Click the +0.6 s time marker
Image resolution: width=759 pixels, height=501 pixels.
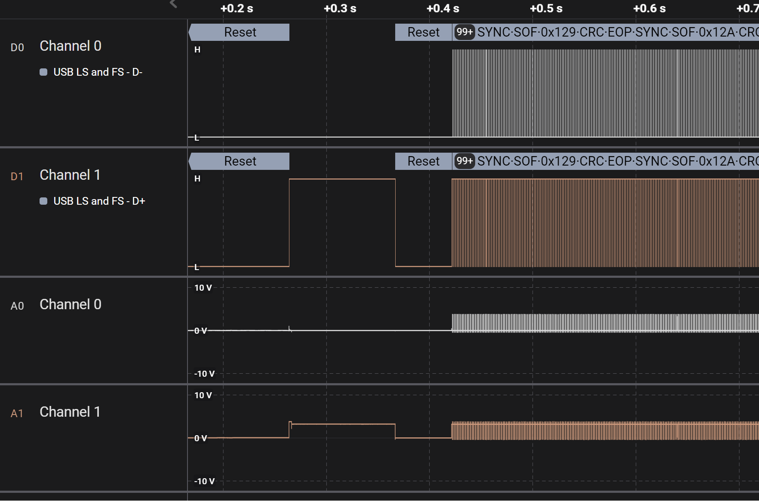649,9
